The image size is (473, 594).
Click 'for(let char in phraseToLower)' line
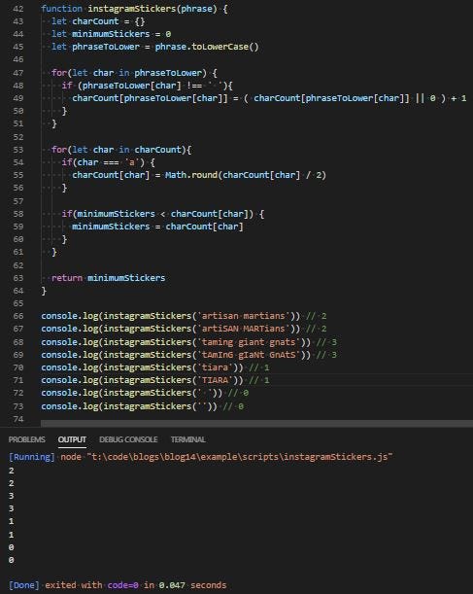click(x=134, y=73)
